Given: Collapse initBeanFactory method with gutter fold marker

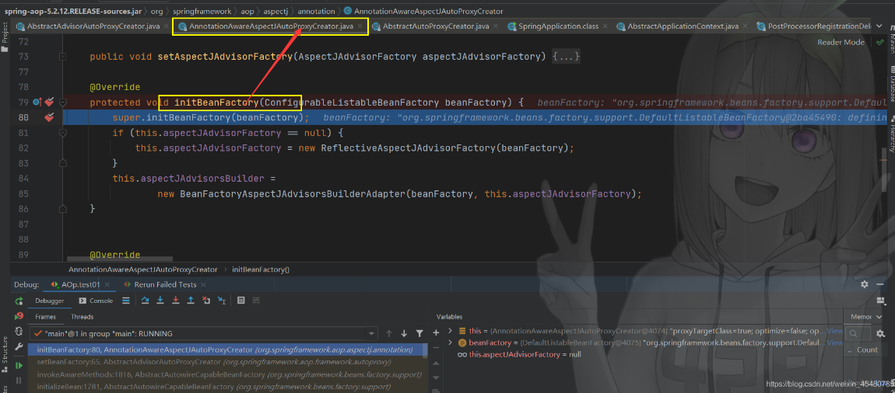Looking at the screenshot, I should tap(63, 103).
